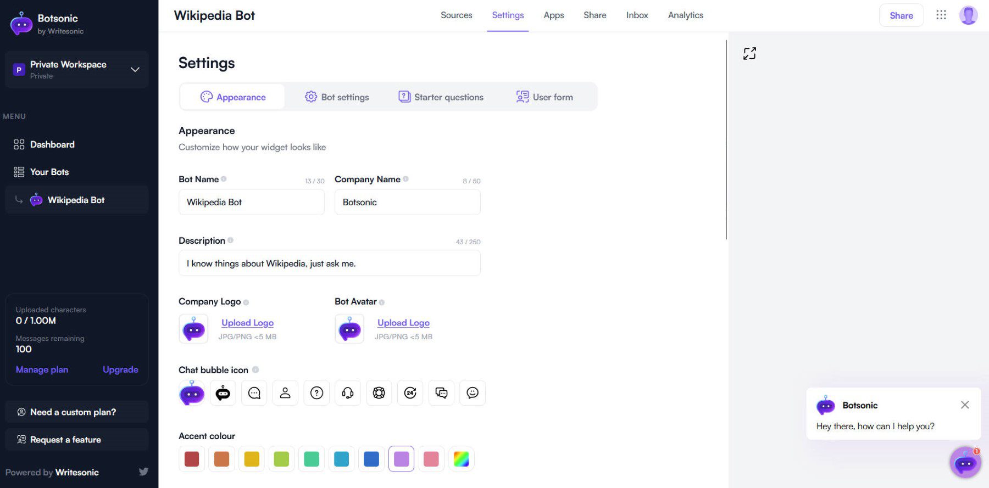The height and width of the screenshot is (488, 989).
Task: Open the user profile avatar menu
Action: point(968,15)
